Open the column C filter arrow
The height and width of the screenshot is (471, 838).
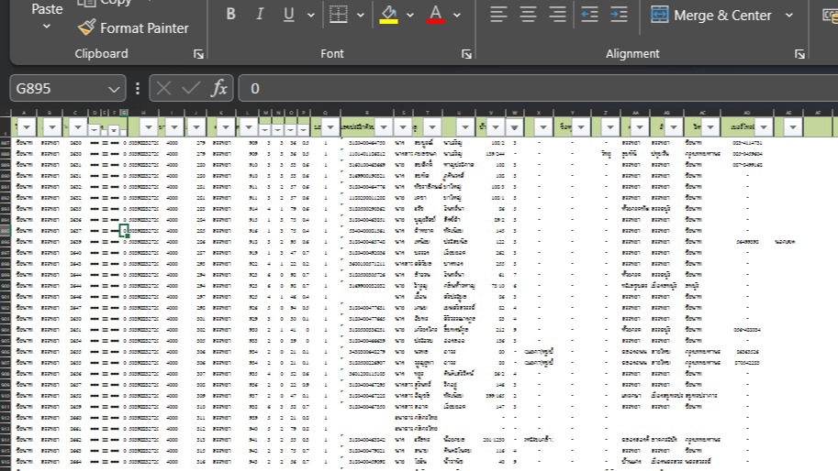pyautogui.click(x=78, y=127)
